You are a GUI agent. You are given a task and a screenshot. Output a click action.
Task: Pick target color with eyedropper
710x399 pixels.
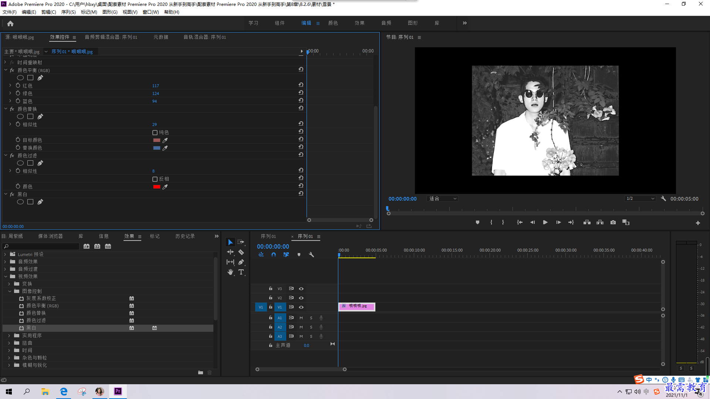coord(165,140)
